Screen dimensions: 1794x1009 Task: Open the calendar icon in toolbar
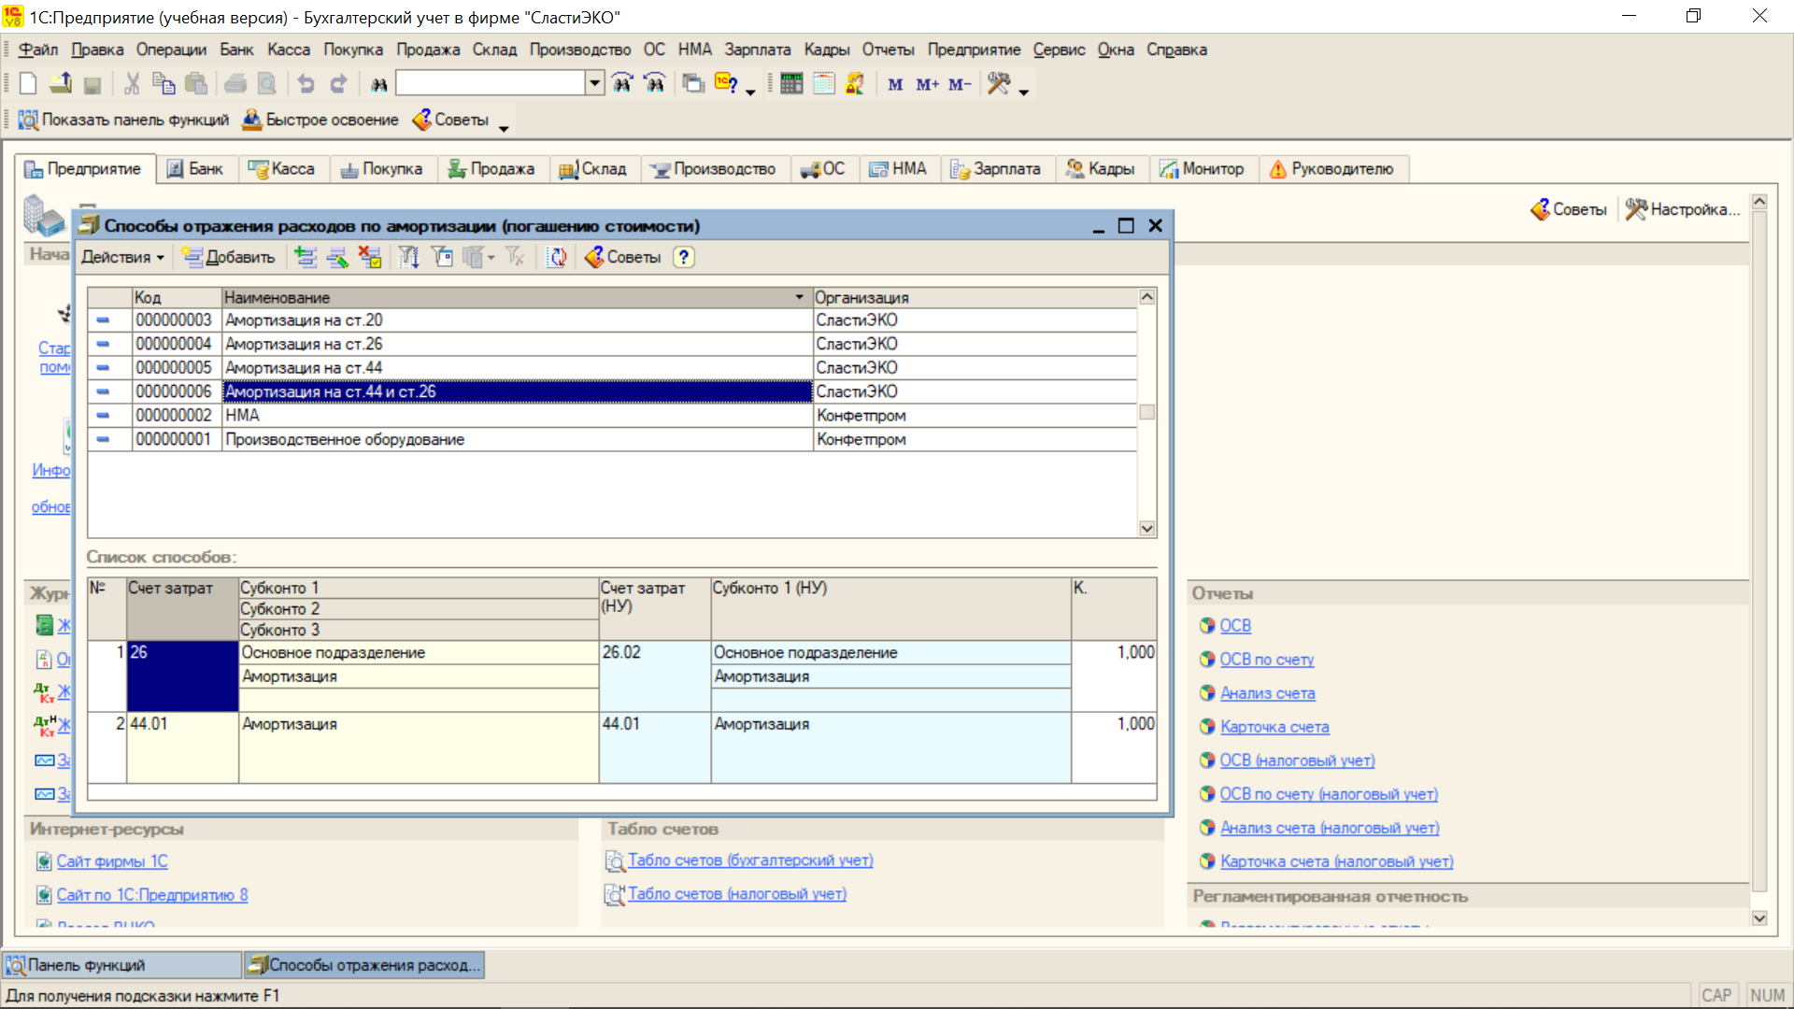click(823, 84)
